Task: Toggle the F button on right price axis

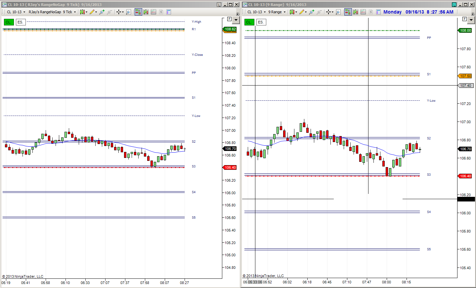Action: [464, 19]
